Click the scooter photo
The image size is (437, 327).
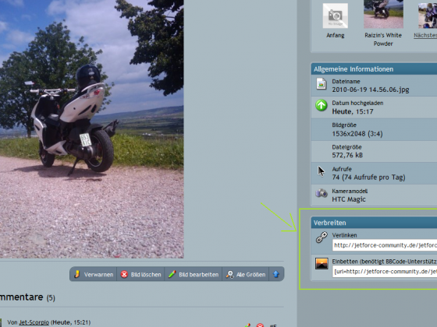(92, 129)
